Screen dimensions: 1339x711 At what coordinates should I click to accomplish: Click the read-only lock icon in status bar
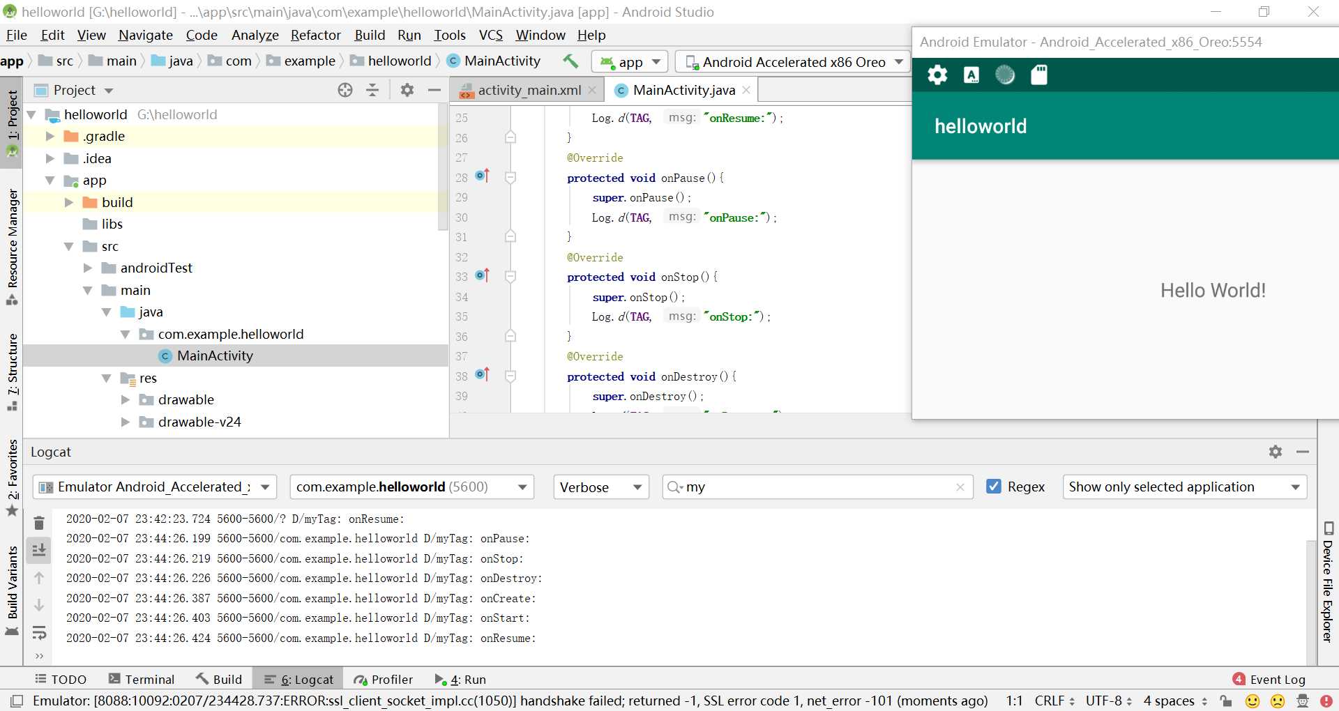[1226, 701]
